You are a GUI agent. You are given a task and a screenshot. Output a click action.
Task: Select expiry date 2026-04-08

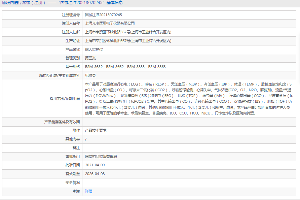(95, 174)
